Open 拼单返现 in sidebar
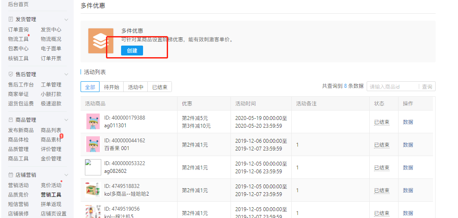Image resolution: width=458 pixels, height=218 pixels. 51,204
